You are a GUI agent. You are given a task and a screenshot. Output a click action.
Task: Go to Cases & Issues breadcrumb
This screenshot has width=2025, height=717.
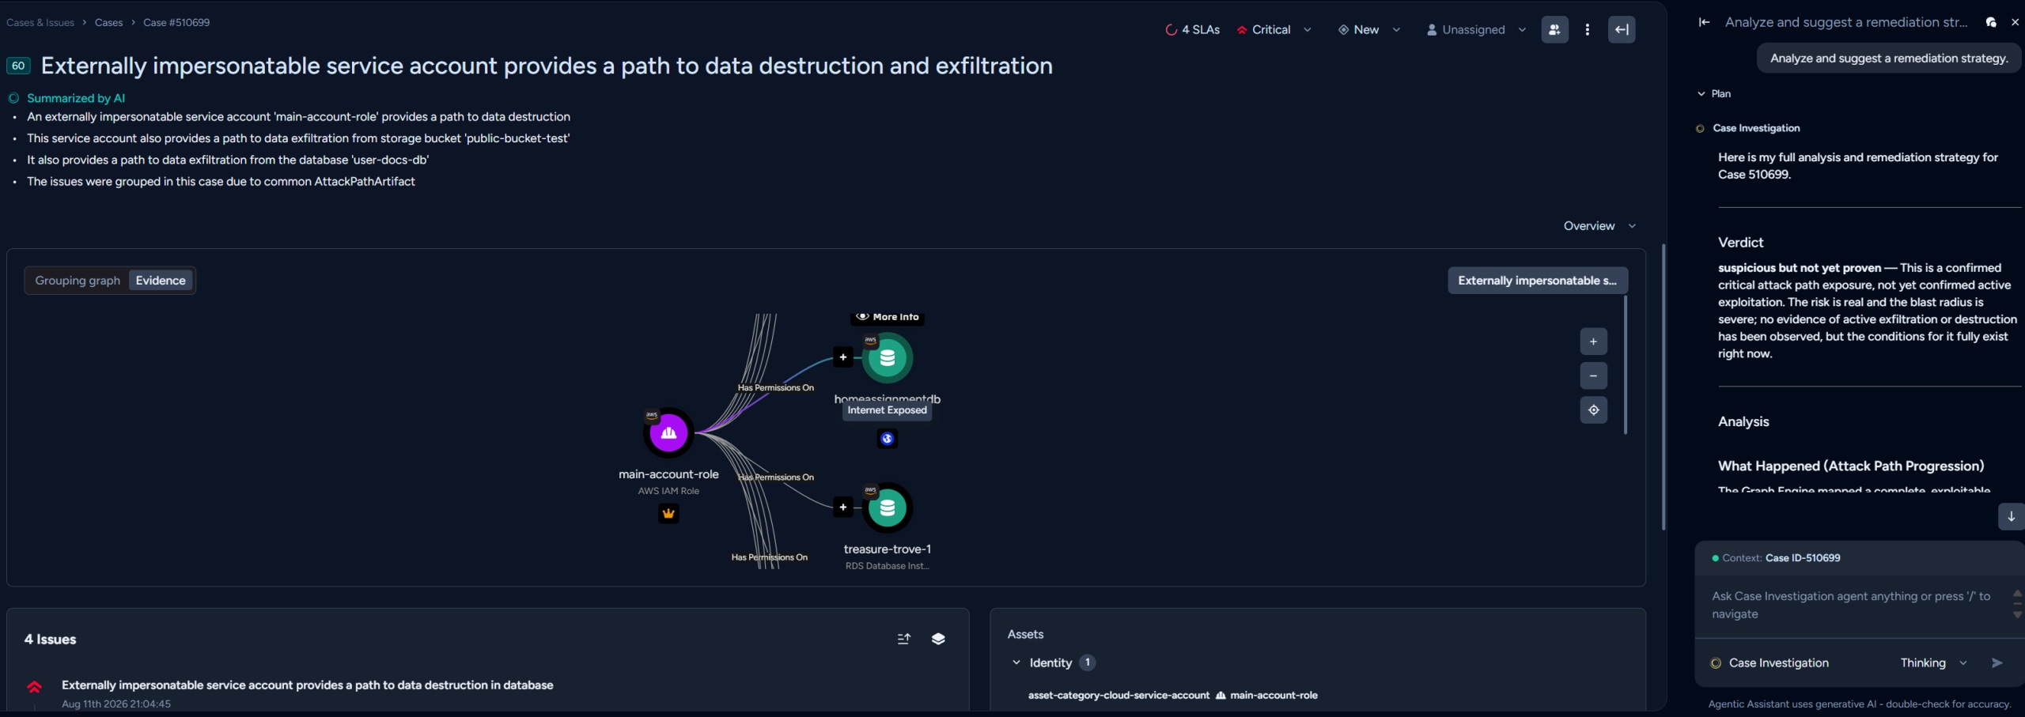click(x=40, y=22)
